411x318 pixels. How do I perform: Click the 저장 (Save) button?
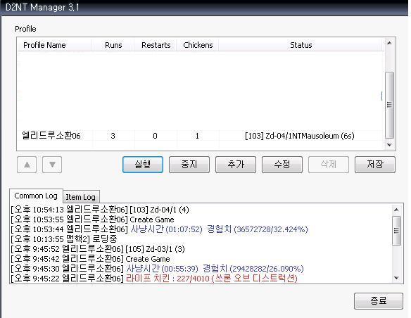pyautogui.click(x=375, y=165)
